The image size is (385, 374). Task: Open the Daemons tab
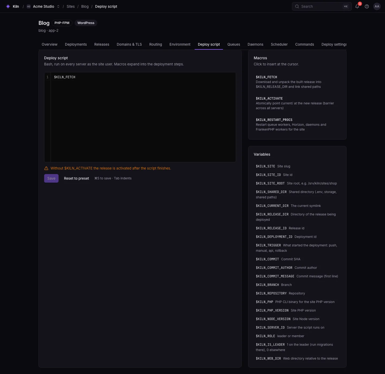pos(255,44)
